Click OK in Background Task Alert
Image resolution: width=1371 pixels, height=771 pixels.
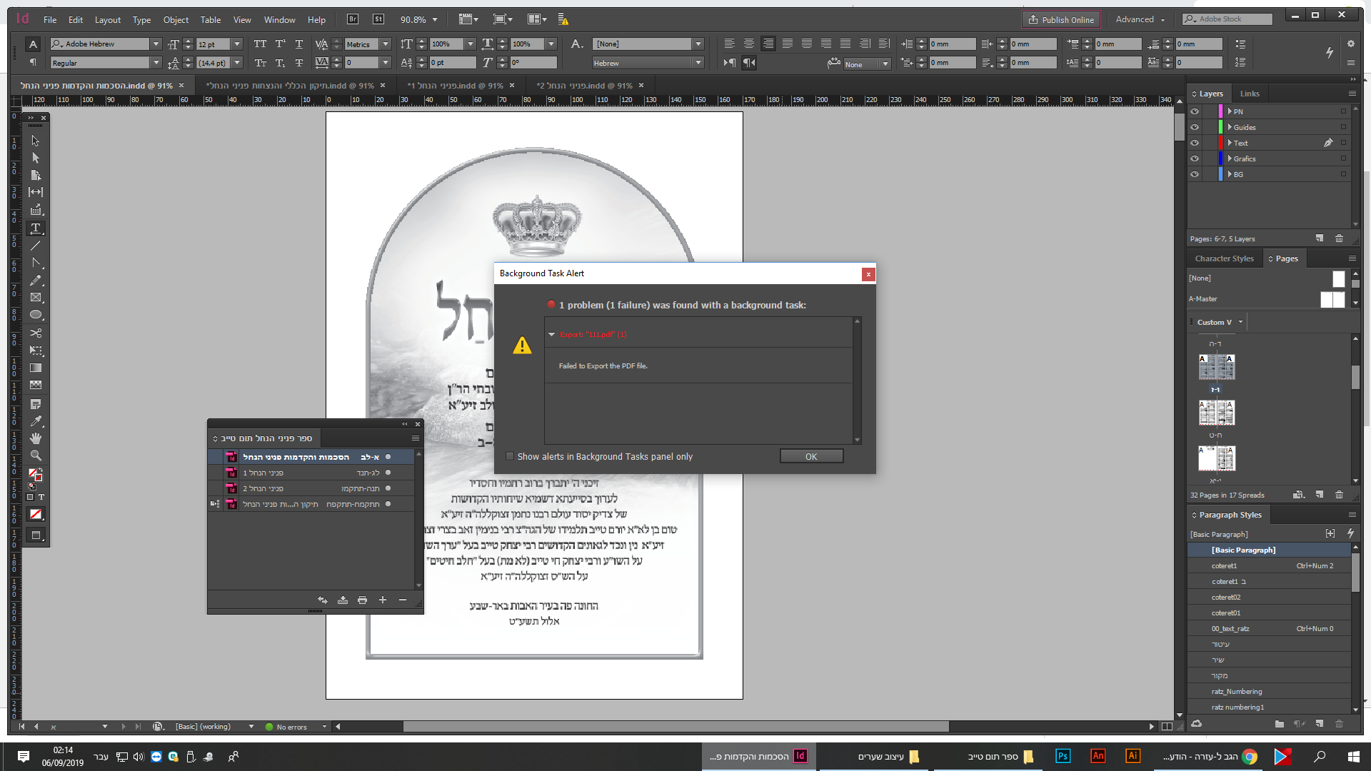point(811,456)
